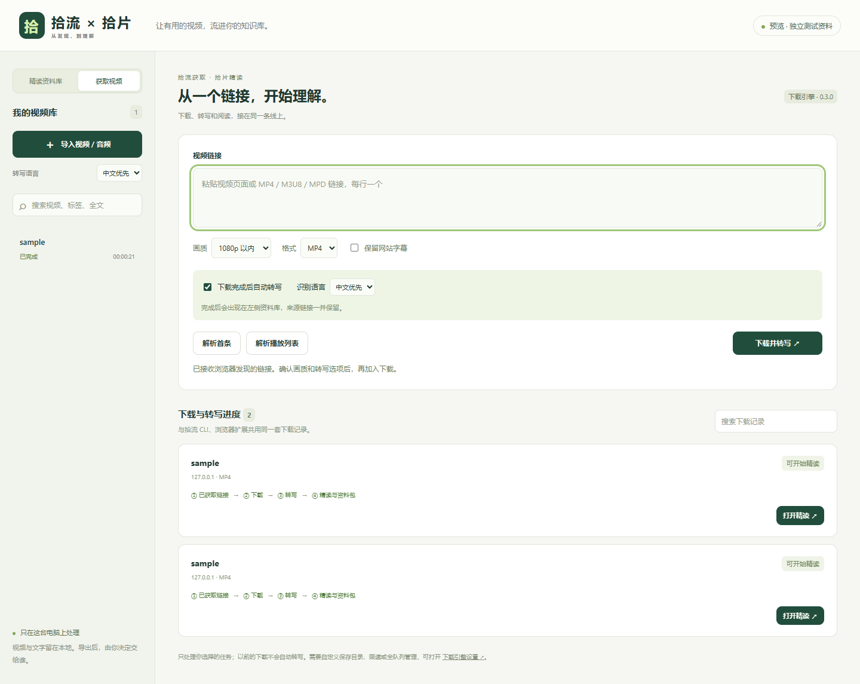
Task: Click the magnifier icon in library search
Action: coord(23,206)
